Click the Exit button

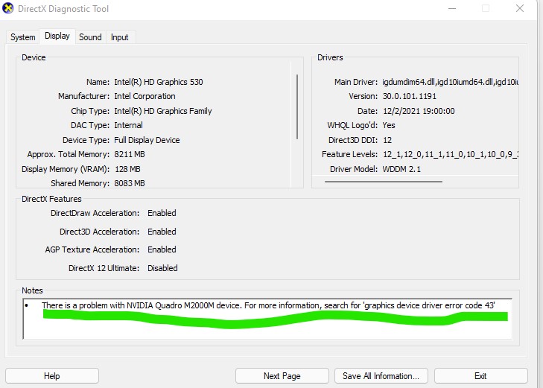click(x=480, y=376)
